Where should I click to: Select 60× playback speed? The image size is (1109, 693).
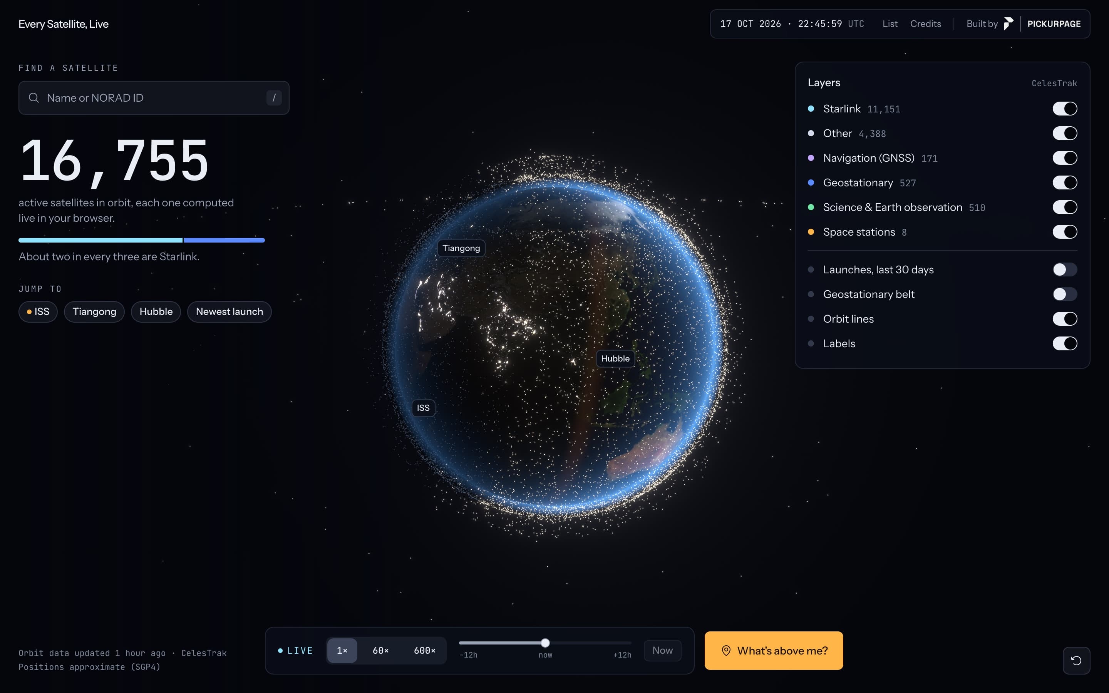tap(380, 650)
